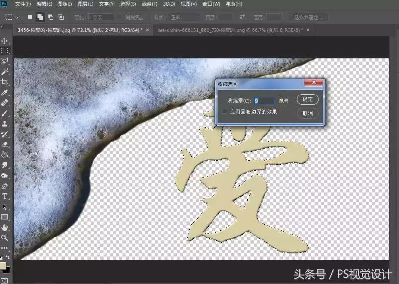Select the Zoom magnifier tool
Viewport: 399px width, 284px height.
(x=4, y=238)
